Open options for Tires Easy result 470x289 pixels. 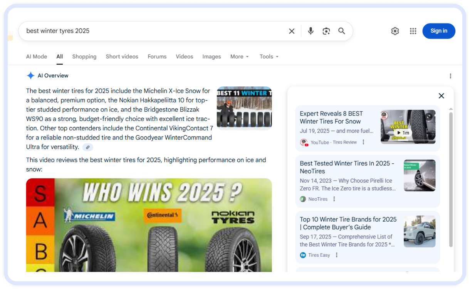pos(337,255)
